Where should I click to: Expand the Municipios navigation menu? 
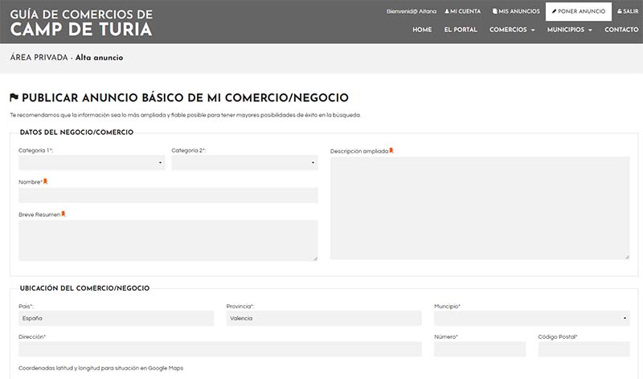coord(569,30)
